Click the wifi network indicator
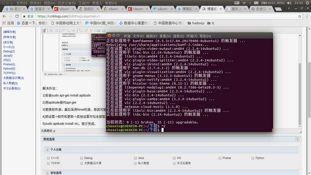 point(245,3)
